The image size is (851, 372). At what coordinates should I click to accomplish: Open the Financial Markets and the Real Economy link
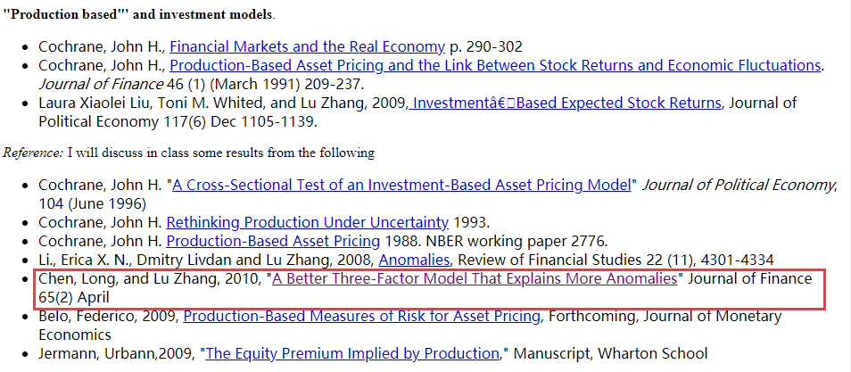click(x=308, y=46)
